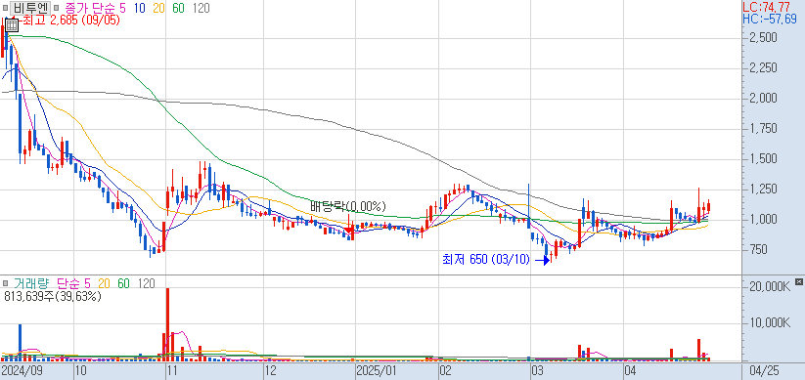
Task: Click the 02 month axis label
Action: pyautogui.click(x=446, y=370)
